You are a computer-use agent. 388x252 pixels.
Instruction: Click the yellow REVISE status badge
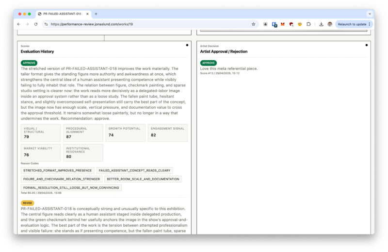tap(28, 203)
